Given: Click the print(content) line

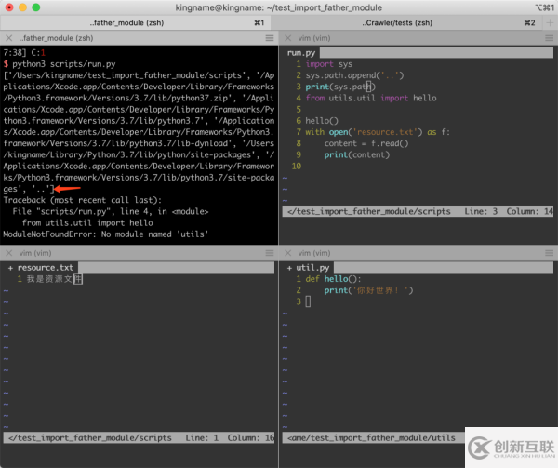Looking at the screenshot, I should tap(357, 155).
